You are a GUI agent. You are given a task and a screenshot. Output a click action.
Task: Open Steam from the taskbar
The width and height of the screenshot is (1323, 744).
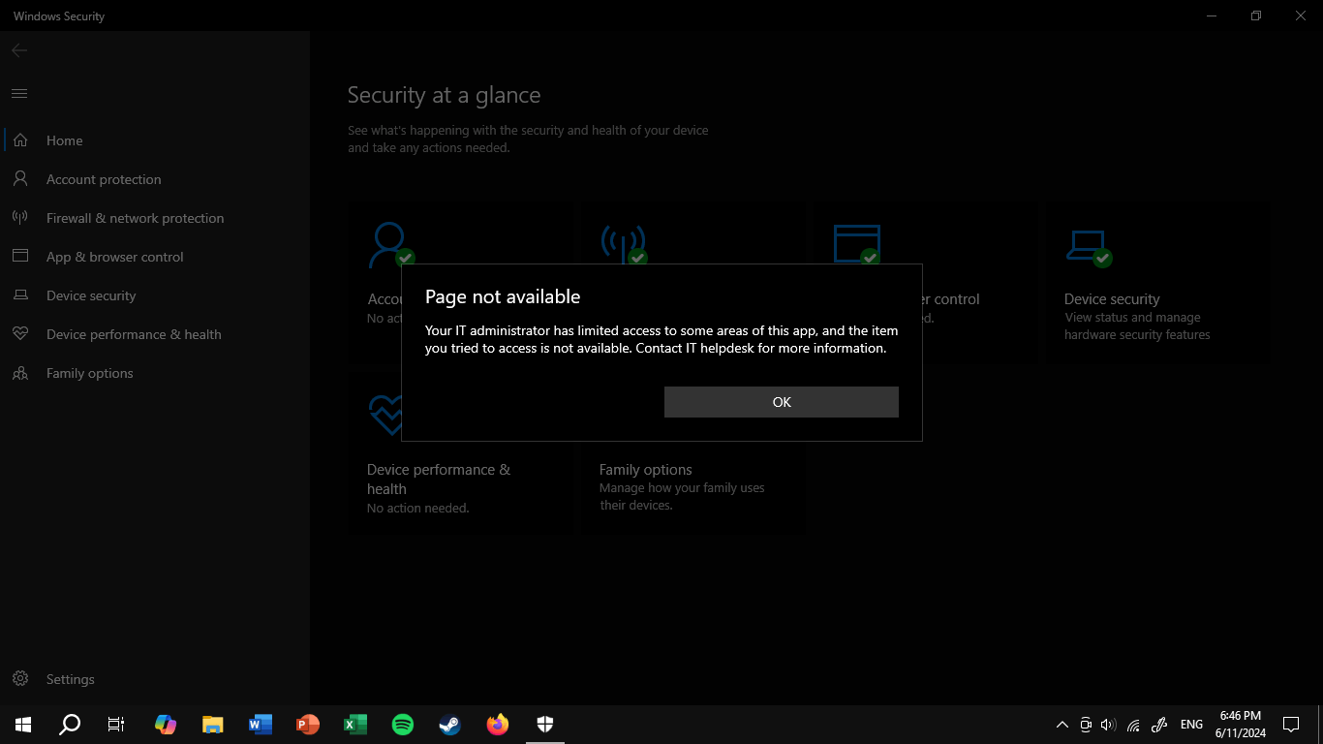click(450, 724)
